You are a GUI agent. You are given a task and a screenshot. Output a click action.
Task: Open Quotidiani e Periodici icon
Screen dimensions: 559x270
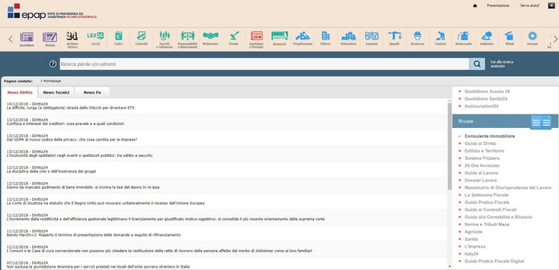[x=256, y=39]
